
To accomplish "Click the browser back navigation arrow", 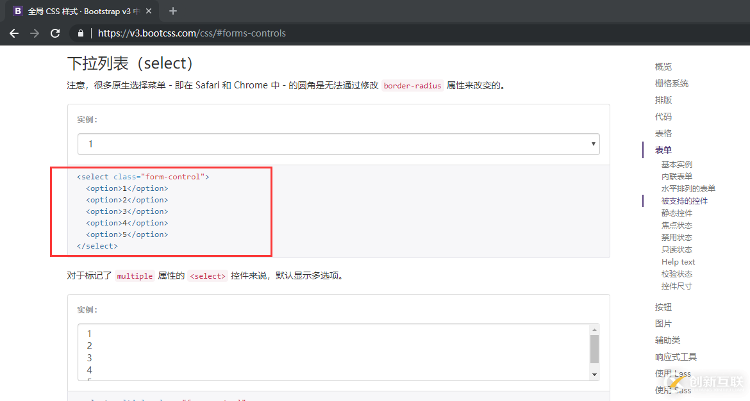I will point(14,33).
